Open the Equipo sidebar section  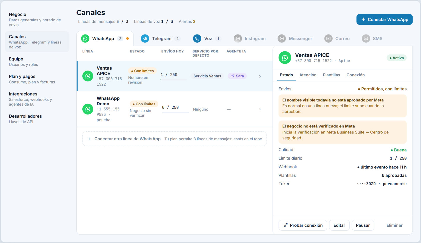pos(37,62)
